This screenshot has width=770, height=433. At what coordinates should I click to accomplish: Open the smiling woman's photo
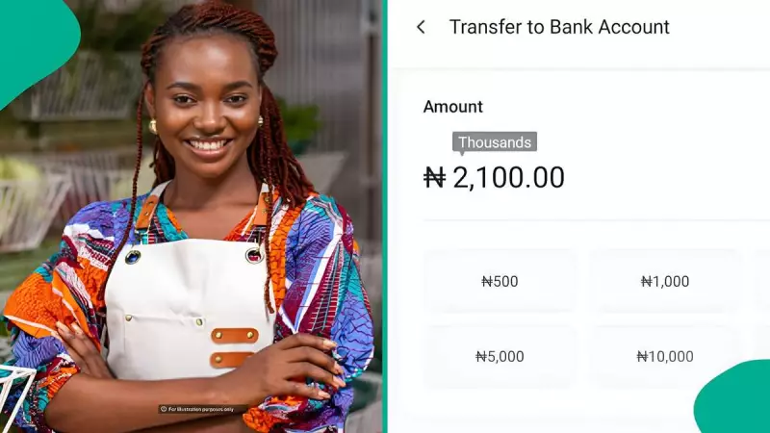(x=191, y=216)
